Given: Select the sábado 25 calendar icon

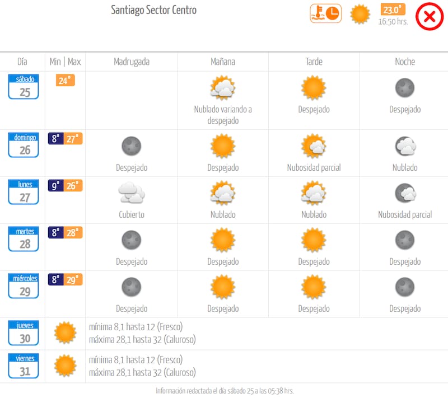Looking at the screenshot, I should [24, 87].
